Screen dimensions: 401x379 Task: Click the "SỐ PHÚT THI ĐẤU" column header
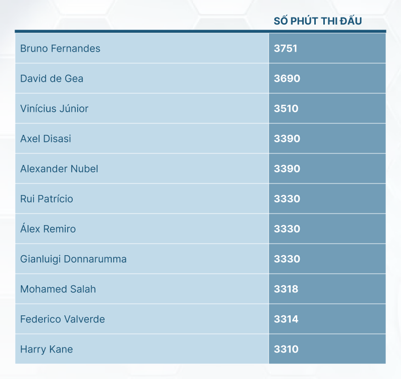pyautogui.click(x=318, y=21)
